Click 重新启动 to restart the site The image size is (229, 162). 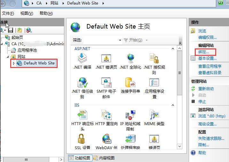pyautogui.click(x=206, y=89)
